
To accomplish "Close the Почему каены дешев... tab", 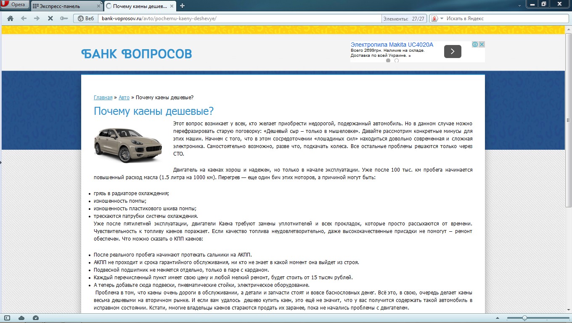I will pyautogui.click(x=172, y=6).
